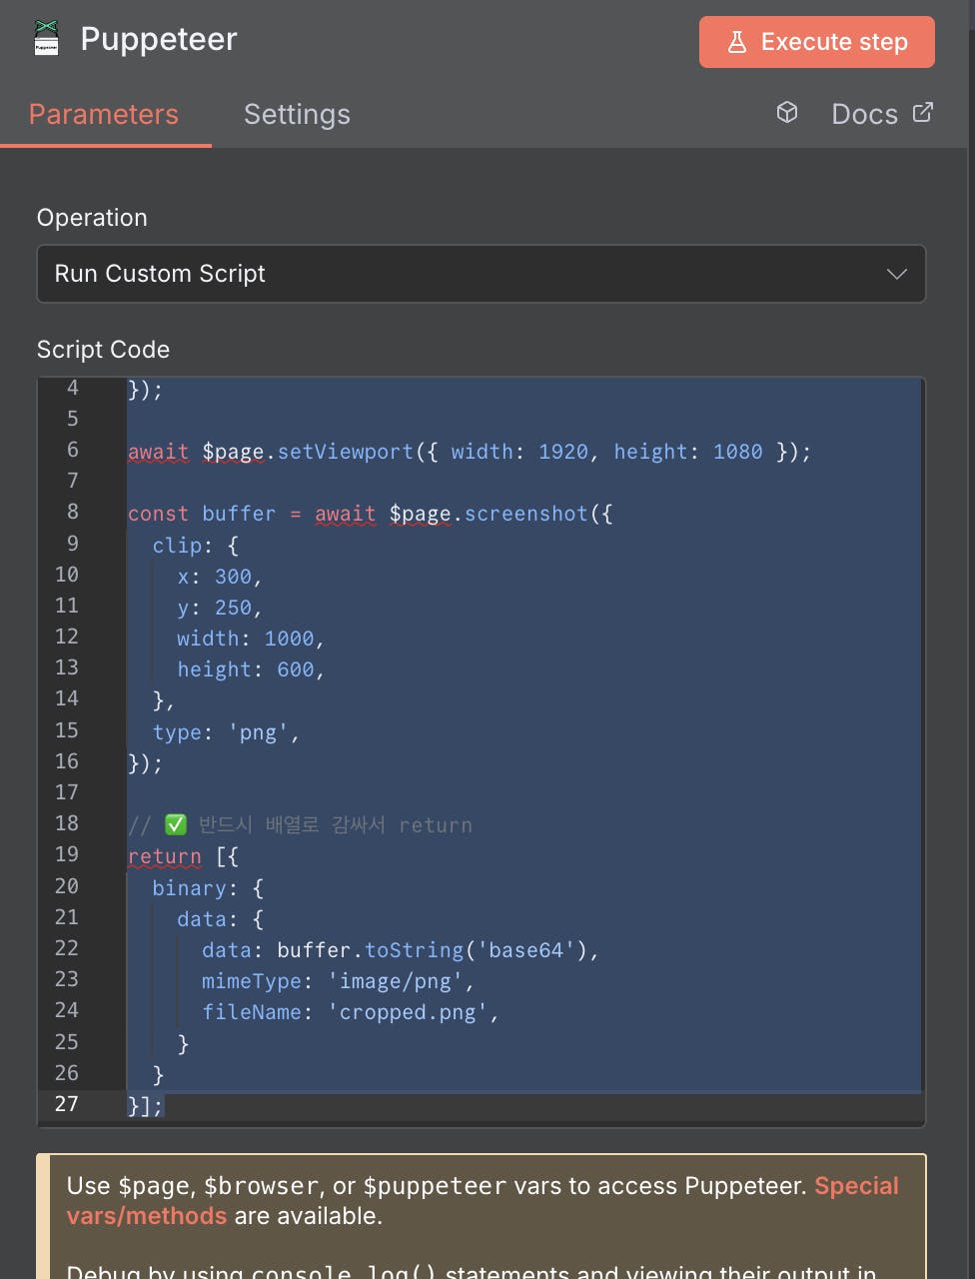Click the closing '}];' on line 27
Image resolution: width=975 pixels, height=1279 pixels.
(x=146, y=1105)
